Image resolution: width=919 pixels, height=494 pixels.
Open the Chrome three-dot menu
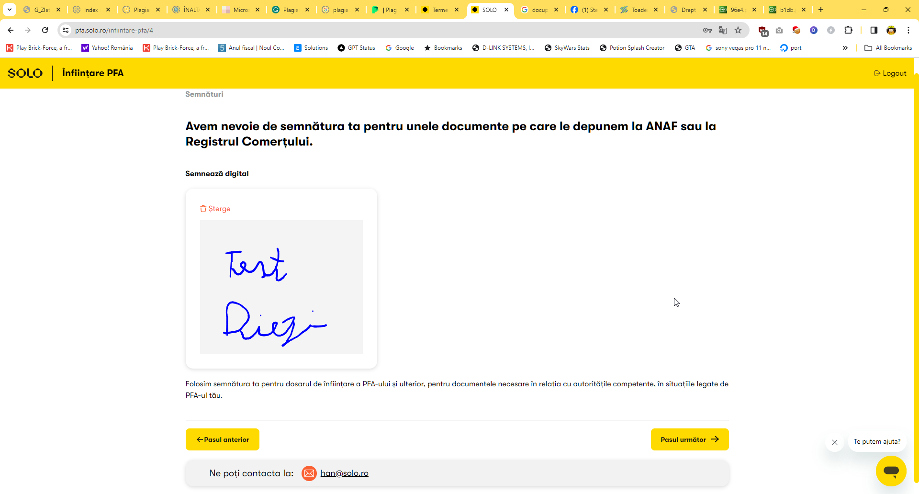pyautogui.click(x=908, y=30)
